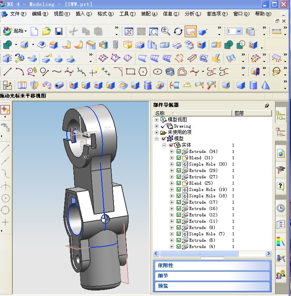291x296 pixels.
Task: Open the 起始 start dropdown
Action: 20,31
